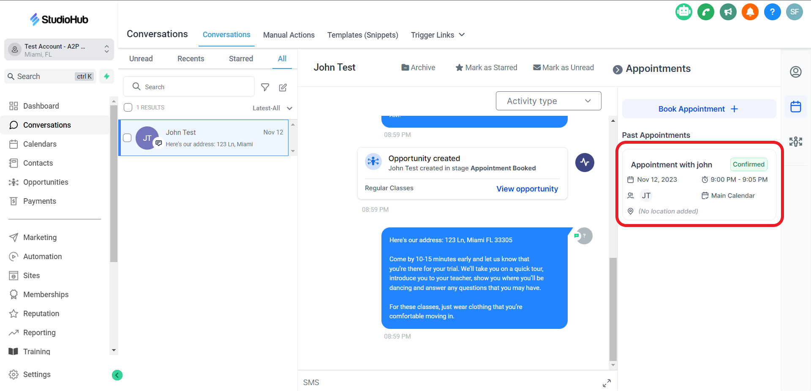The width and height of the screenshot is (811, 391).
Task: Open the megaphone announcements icon
Action: (x=728, y=12)
